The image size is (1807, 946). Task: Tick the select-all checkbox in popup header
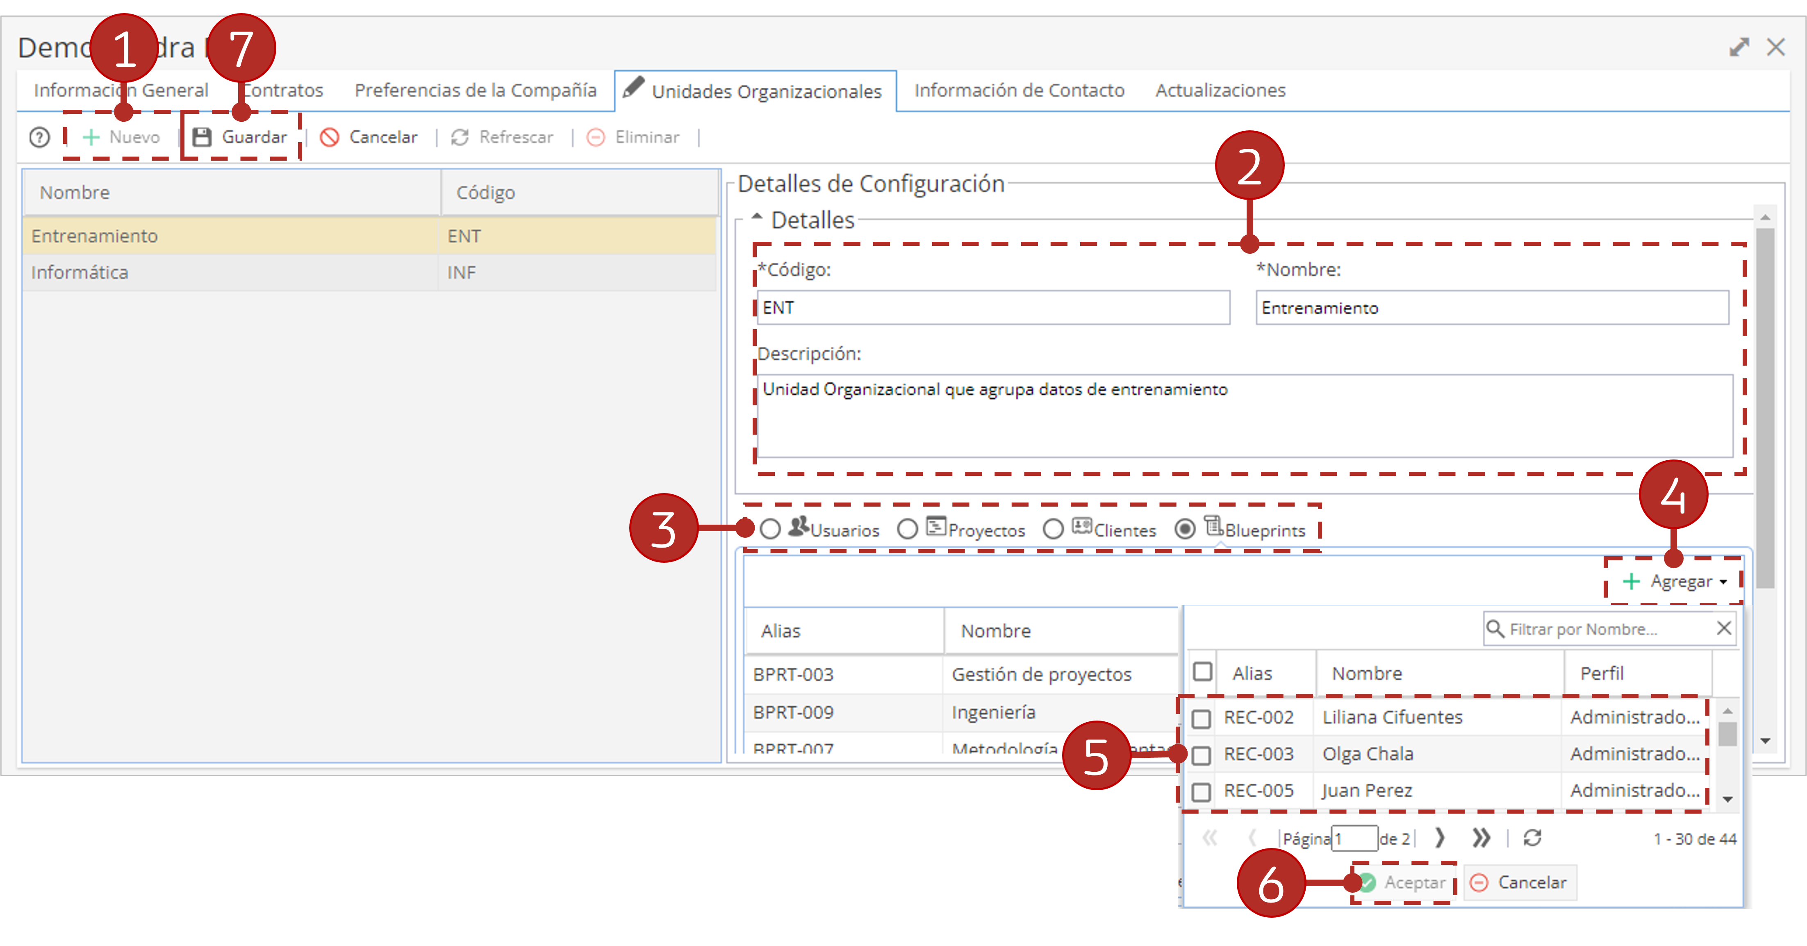(1202, 671)
